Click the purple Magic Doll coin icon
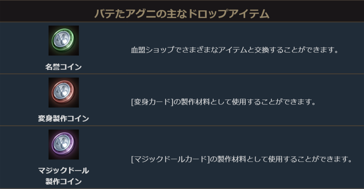 (63, 145)
